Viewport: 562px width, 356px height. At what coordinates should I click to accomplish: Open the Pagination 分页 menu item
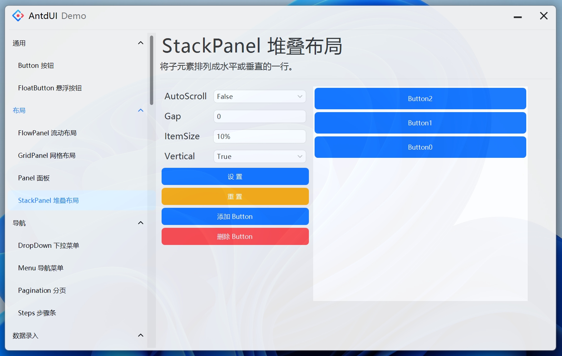tap(42, 291)
